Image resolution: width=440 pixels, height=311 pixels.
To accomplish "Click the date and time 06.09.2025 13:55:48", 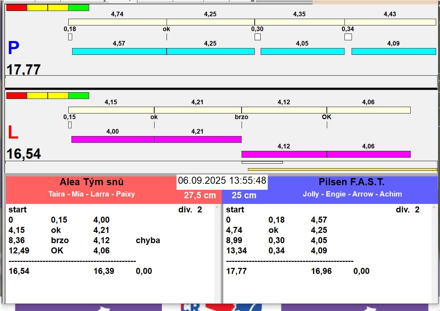I will (x=222, y=181).
